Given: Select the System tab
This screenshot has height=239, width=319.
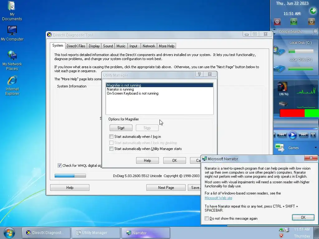Looking at the screenshot, I should click(x=58, y=45).
